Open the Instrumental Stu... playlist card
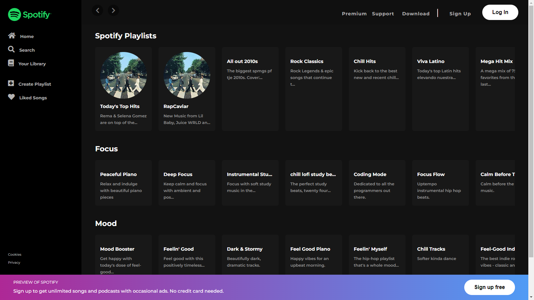 click(250, 183)
